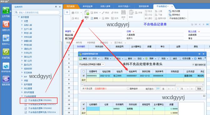
Task: Toggle the header select-all checkbox in 处理单号 table
Action: 84,71
